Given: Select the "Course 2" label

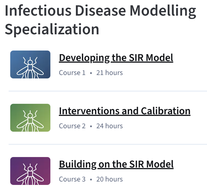Looking at the screenshot, I should [72, 126].
